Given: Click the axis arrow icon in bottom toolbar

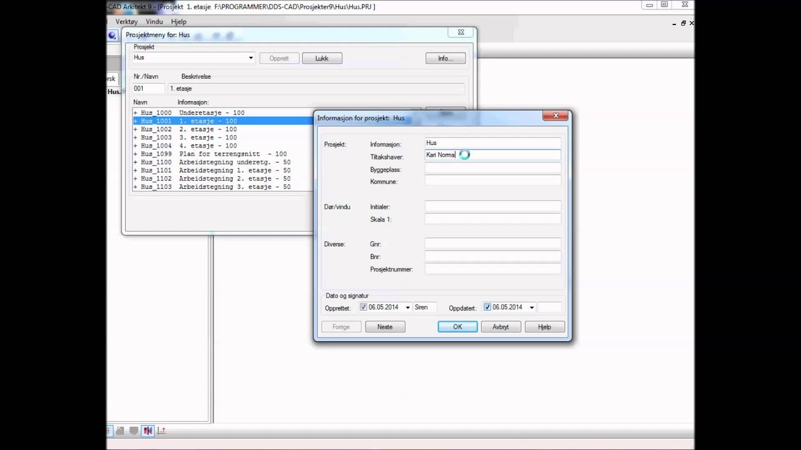Looking at the screenshot, I should tap(161, 430).
